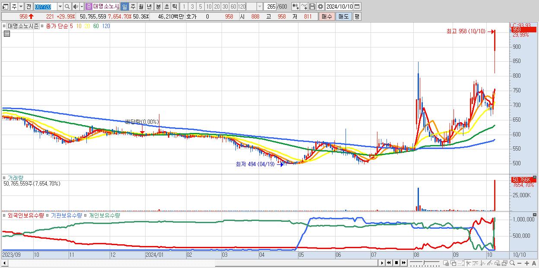539x268 pixels.
Task: Toggle the 전 button in top toolbar
Action: [29, 6]
